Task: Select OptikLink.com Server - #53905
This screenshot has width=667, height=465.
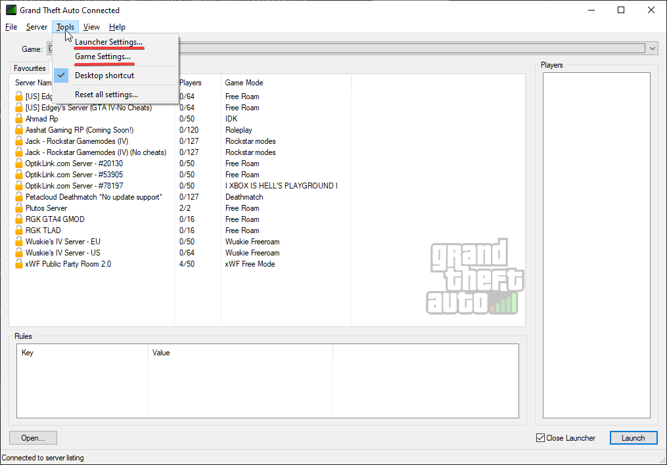Action: coord(74,175)
